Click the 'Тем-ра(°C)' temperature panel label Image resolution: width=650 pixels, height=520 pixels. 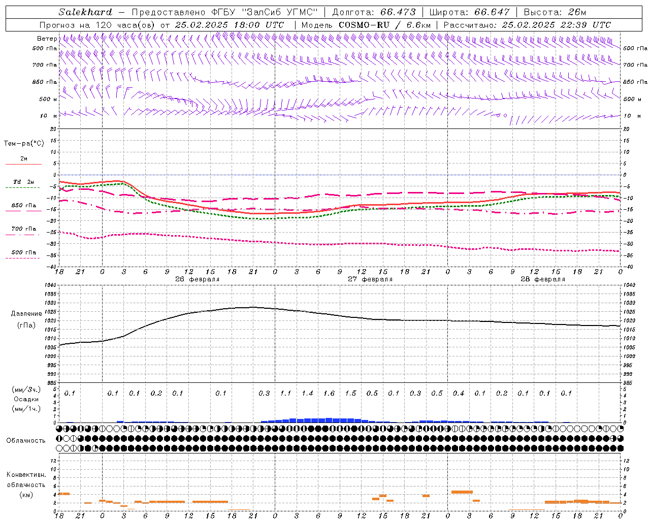pyautogui.click(x=24, y=144)
